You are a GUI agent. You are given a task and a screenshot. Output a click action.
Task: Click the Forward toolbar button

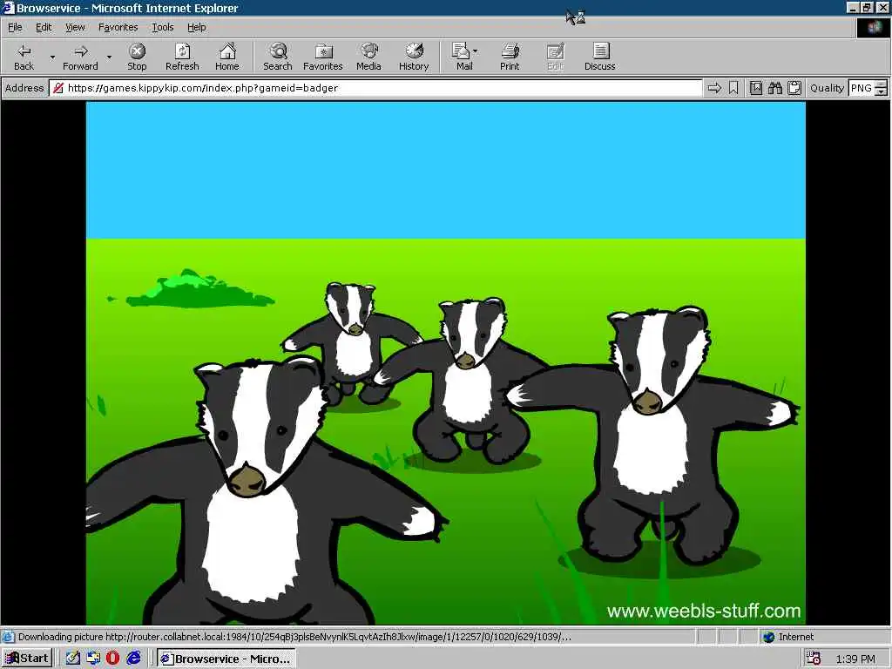pyautogui.click(x=80, y=57)
